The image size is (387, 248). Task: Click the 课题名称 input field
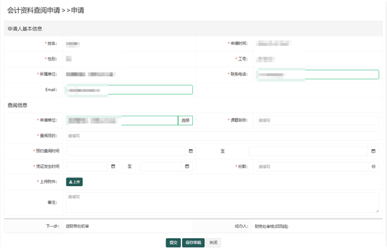pos(318,120)
